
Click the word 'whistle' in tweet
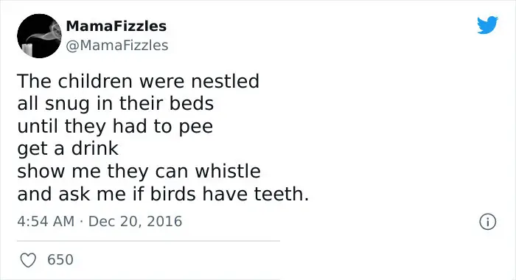(228, 171)
